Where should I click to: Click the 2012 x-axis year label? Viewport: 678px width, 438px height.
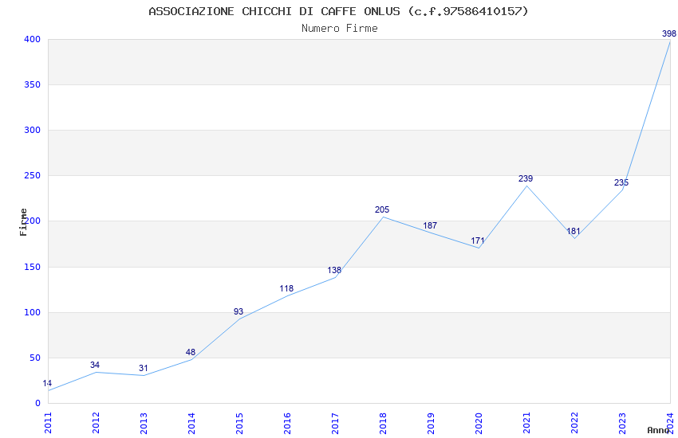click(x=96, y=424)
